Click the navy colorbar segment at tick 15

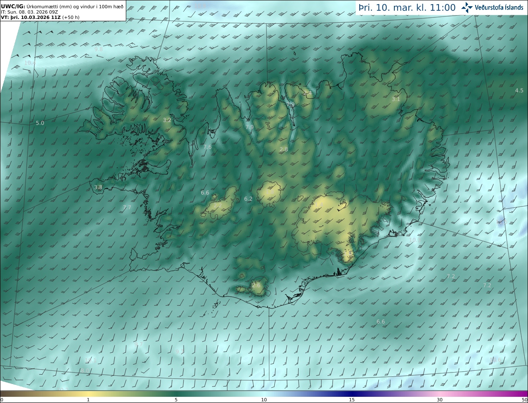click(x=352, y=394)
